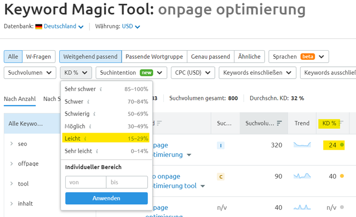Open the Deutschland database dropdown
Viewport: 356px width, 217px height.
[63, 27]
